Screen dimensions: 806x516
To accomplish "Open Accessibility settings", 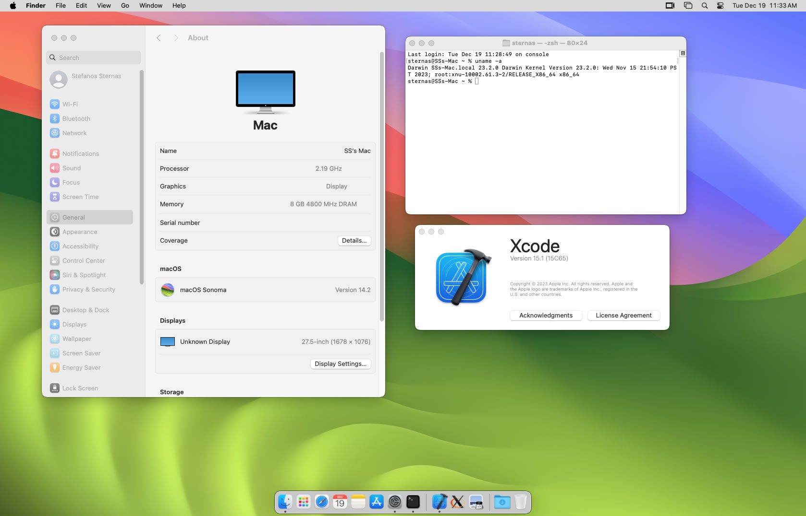I will [90, 246].
